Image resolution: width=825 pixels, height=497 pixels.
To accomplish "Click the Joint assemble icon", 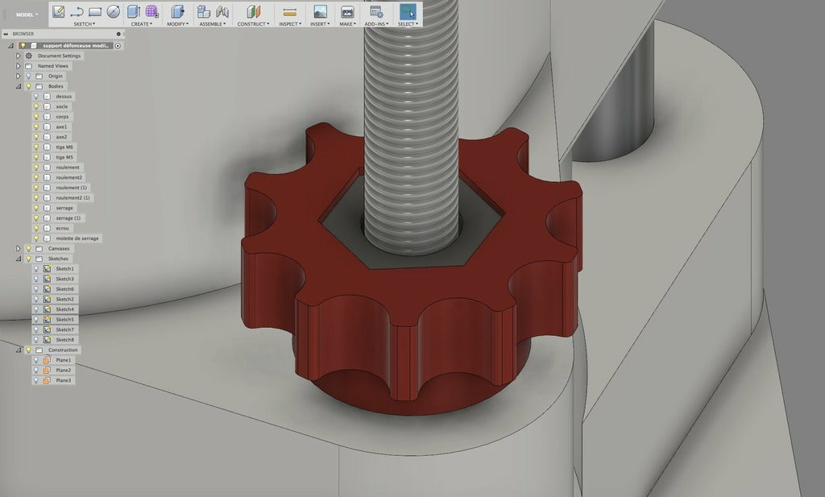I will [222, 11].
